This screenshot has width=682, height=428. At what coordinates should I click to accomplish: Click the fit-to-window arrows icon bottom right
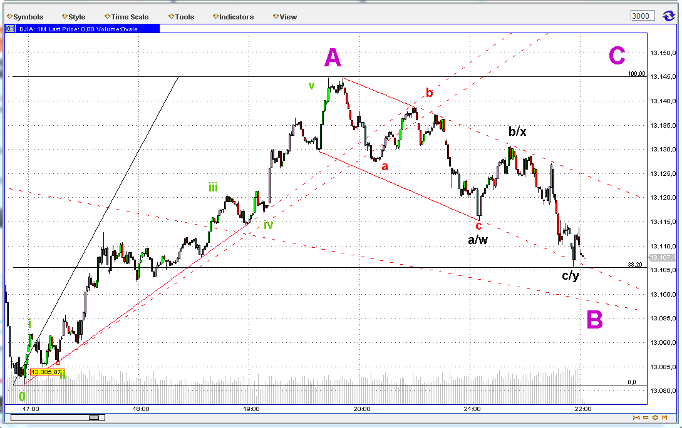coord(636,417)
